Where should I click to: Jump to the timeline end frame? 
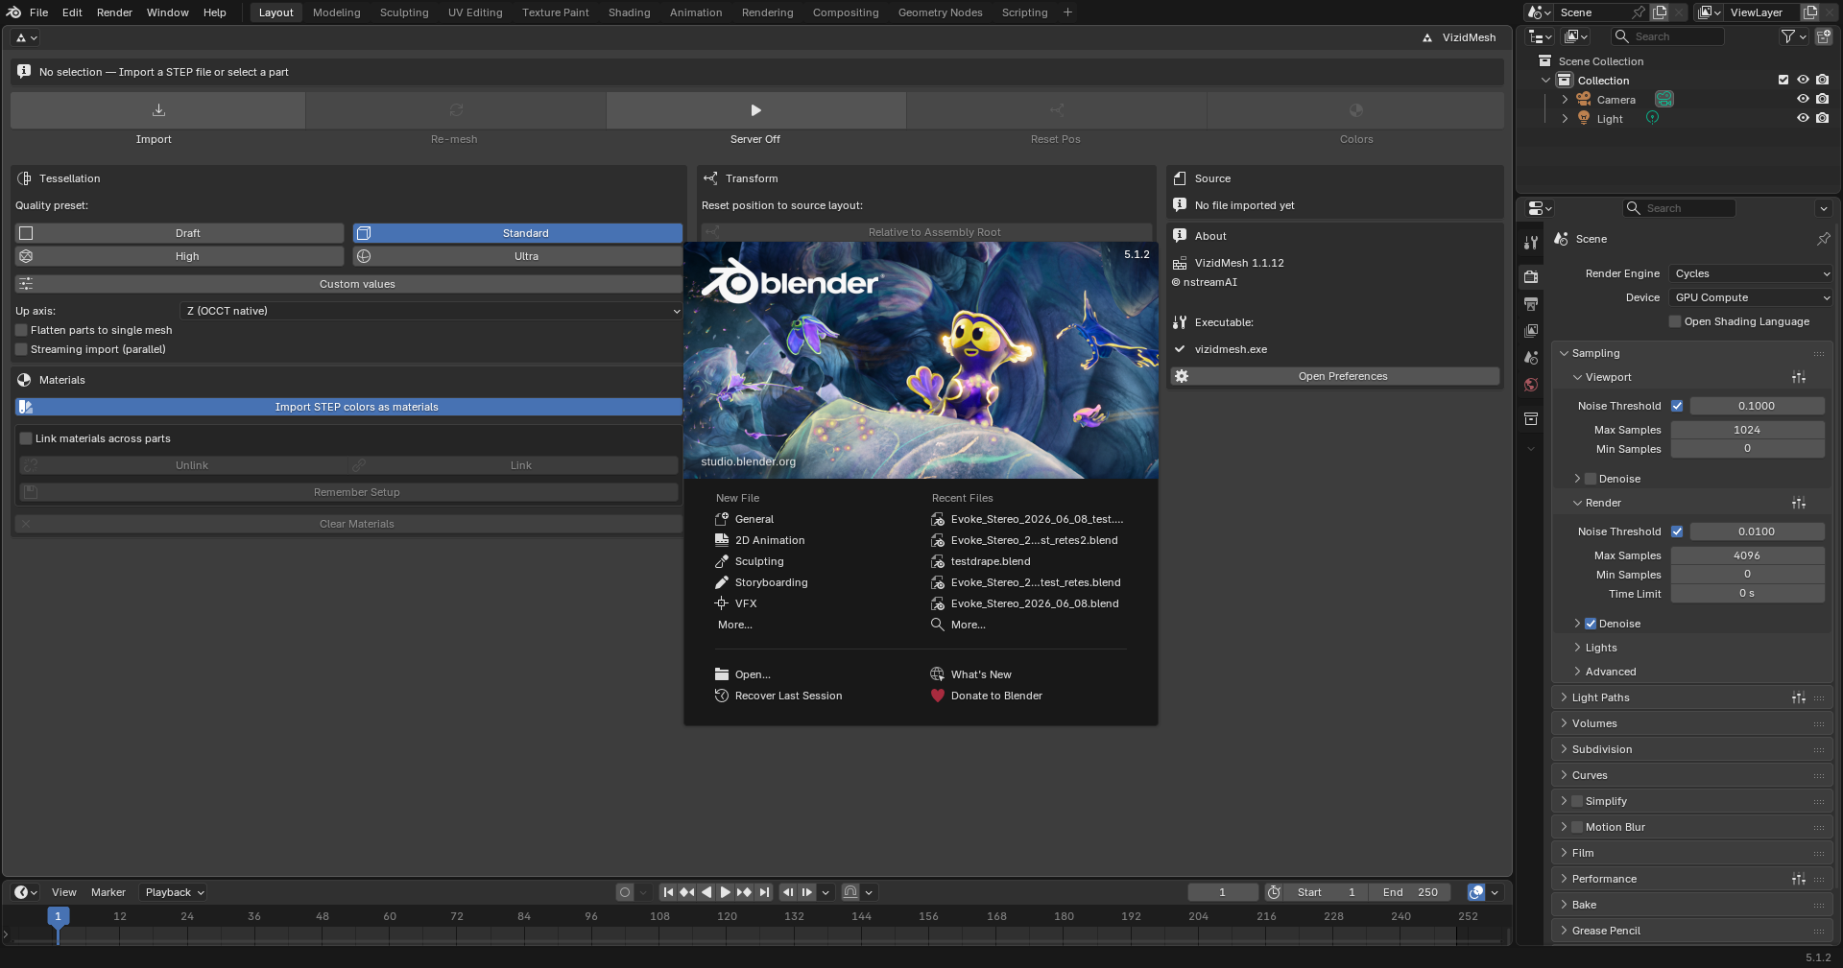(764, 892)
